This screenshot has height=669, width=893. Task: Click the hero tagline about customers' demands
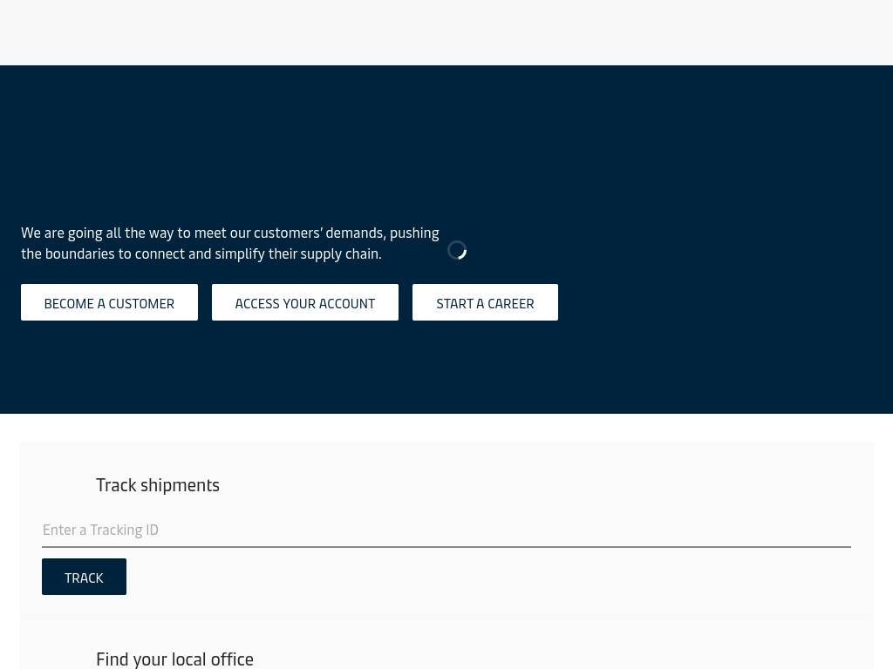click(229, 233)
